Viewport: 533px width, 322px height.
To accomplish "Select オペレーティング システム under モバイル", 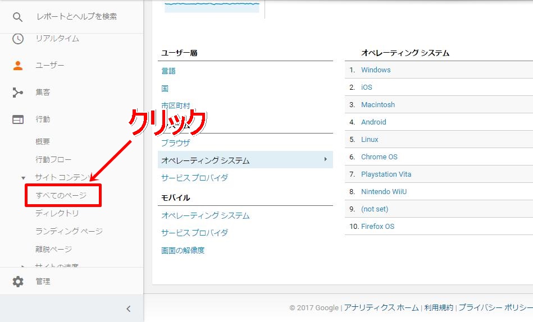I will pos(206,215).
